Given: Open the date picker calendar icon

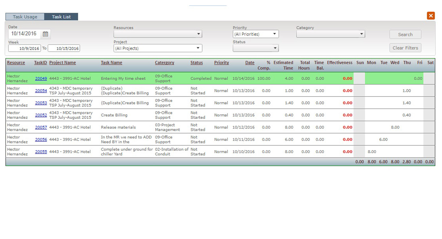Looking at the screenshot, I should tap(45, 34).
